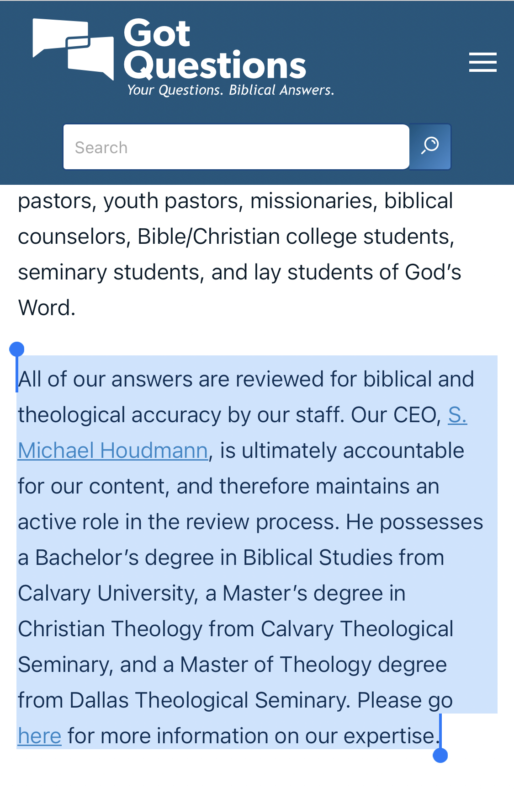Click the 'Michael Houdmann' linked name portion

113,451
